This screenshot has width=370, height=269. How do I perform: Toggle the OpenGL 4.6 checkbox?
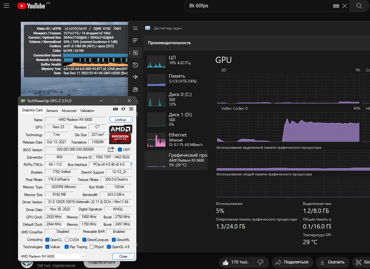(108, 247)
